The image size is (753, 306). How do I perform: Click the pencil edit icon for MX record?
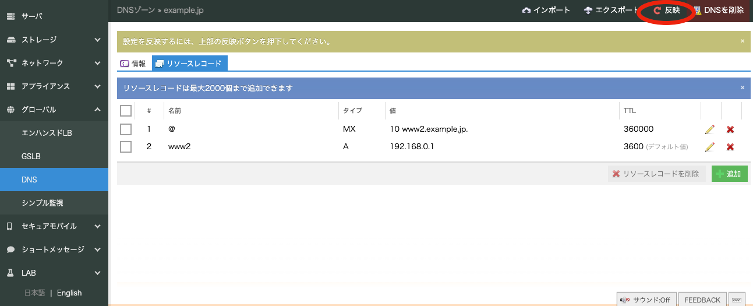[x=709, y=129]
